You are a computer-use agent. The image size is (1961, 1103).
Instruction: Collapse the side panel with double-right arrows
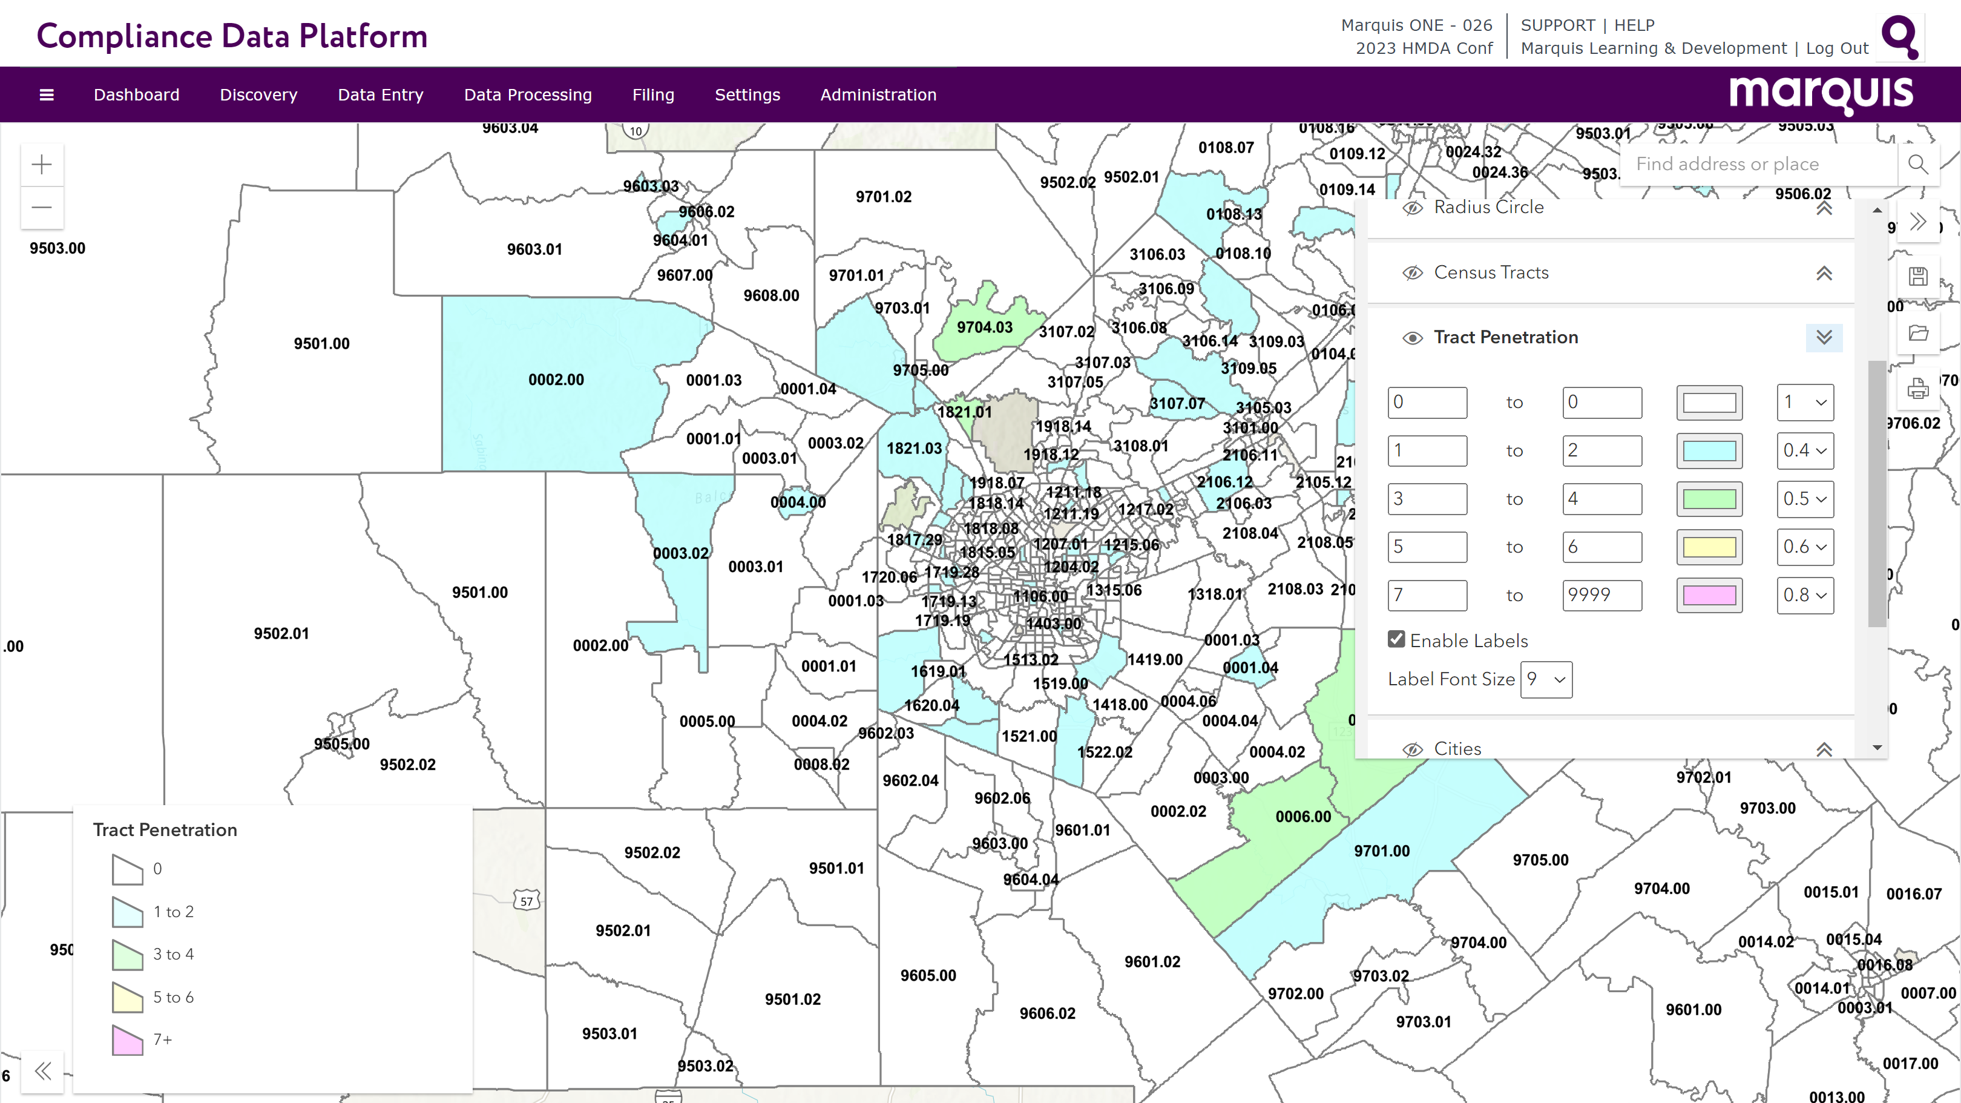[x=1917, y=222]
